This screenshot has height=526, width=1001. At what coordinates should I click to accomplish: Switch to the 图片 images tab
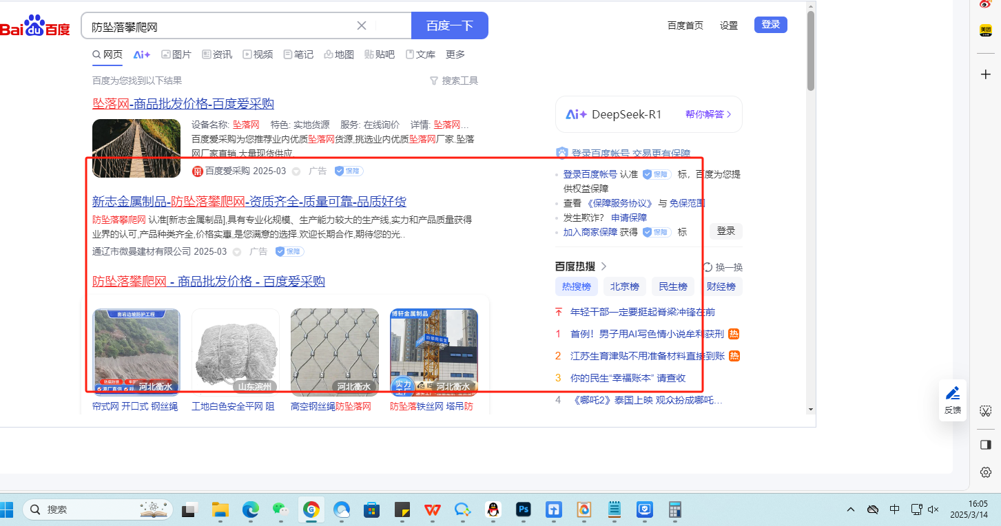(x=176, y=54)
